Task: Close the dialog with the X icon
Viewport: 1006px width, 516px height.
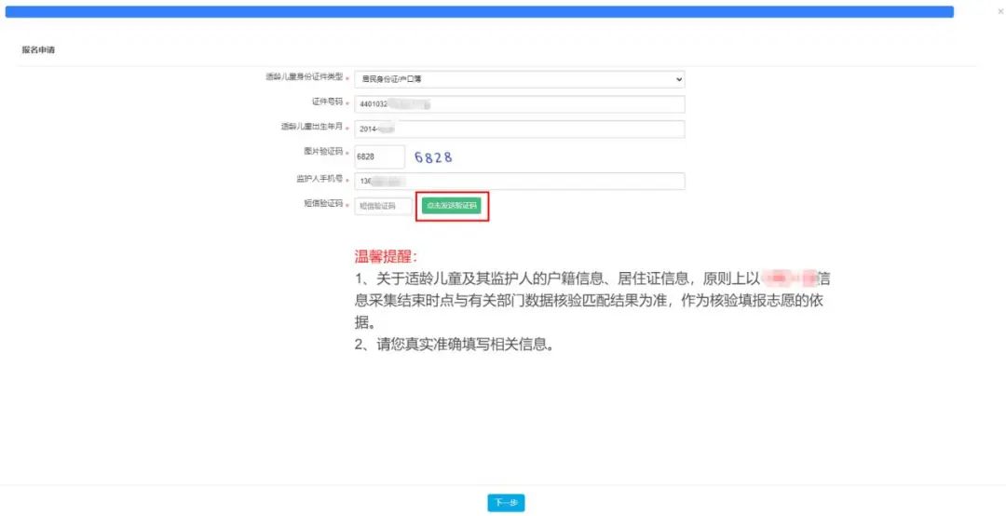Action: pyautogui.click(x=1000, y=11)
